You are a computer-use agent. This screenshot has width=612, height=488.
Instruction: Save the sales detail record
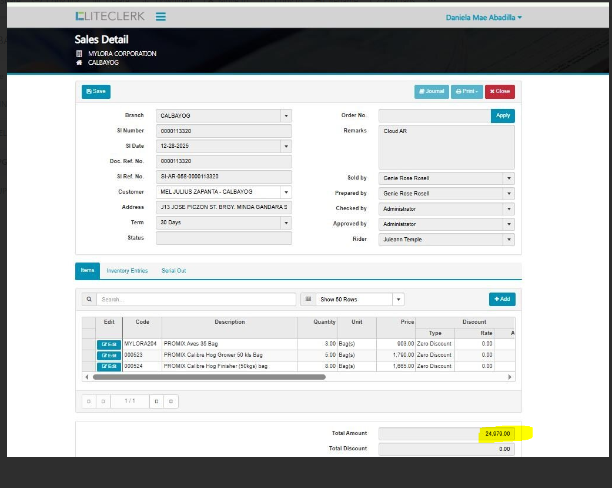[96, 92]
